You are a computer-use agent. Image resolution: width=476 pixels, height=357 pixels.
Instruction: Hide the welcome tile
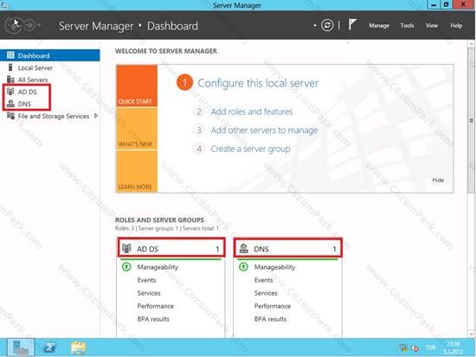[x=438, y=180]
